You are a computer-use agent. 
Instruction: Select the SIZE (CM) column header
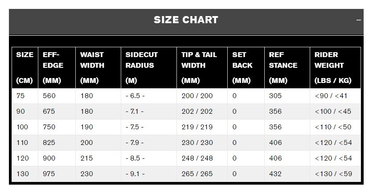coord(25,68)
